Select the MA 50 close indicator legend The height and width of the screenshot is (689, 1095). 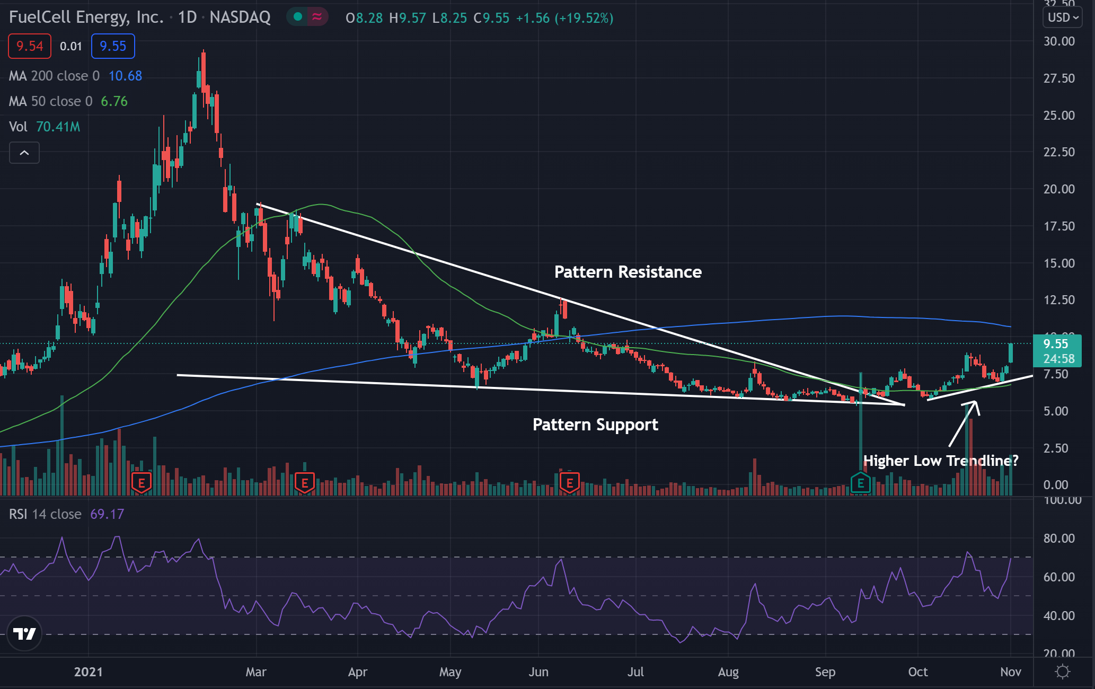68,101
